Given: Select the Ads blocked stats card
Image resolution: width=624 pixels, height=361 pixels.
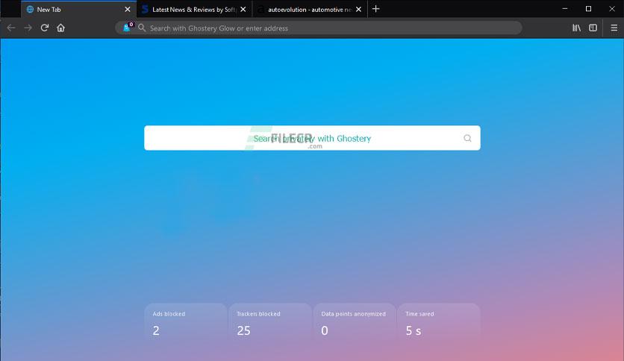Looking at the screenshot, I should tap(185, 324).
